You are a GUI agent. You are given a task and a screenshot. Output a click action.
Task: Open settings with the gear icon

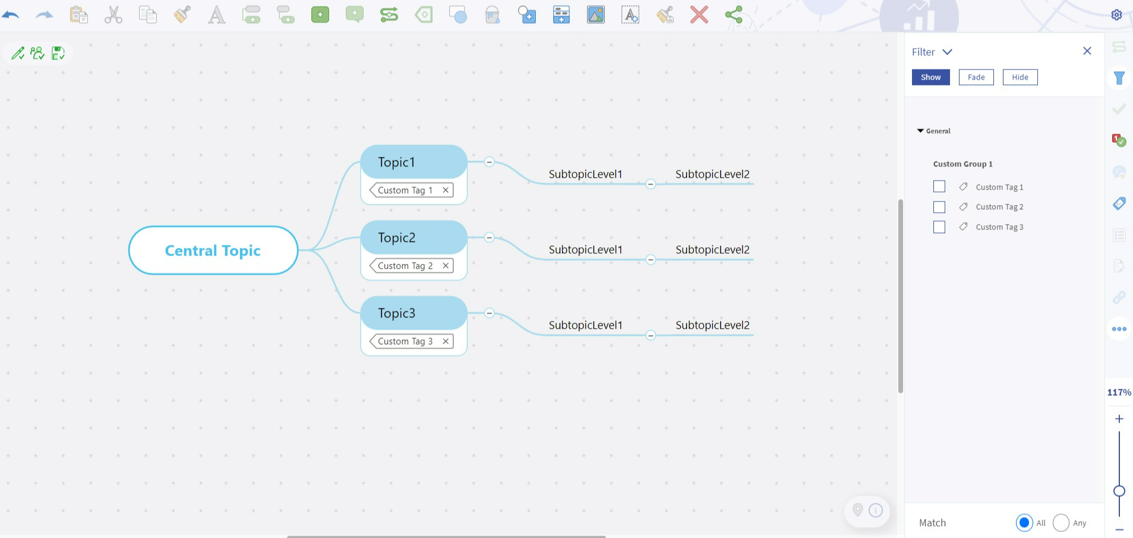(x=1116, y=15)
